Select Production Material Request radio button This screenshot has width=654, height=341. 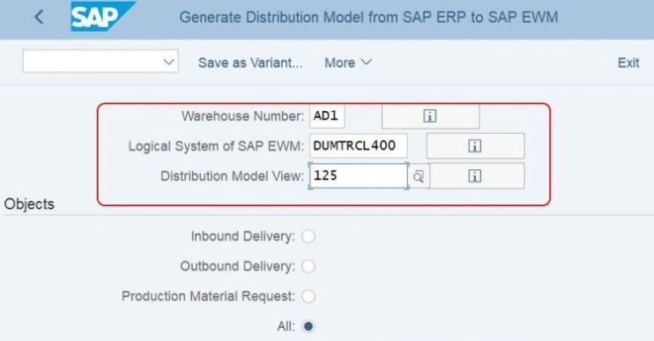coord(308,296)
